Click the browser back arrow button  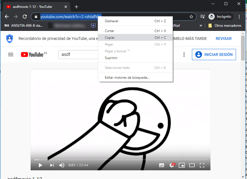click(x=7, y=17)
